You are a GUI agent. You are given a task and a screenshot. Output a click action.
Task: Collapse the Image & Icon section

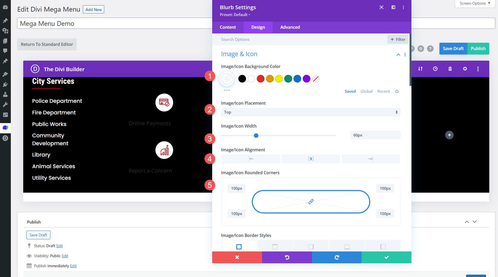[398, 54]
